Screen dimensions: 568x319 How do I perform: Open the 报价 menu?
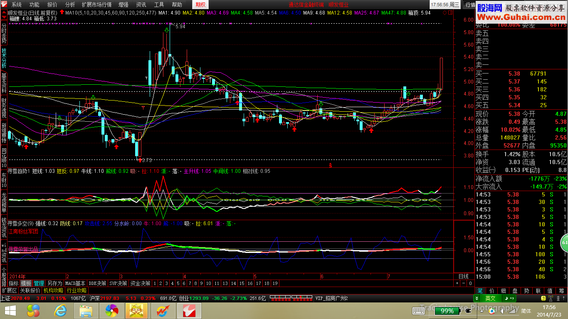point(52,5)
